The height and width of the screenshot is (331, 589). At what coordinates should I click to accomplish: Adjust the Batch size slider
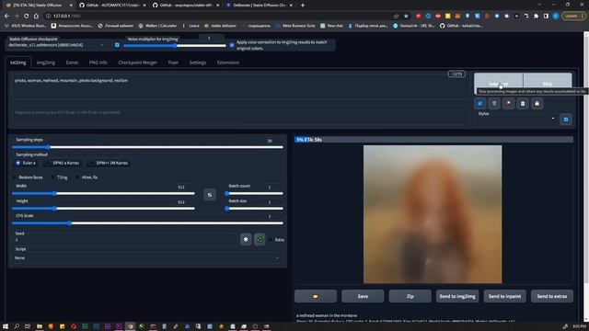click(254, 209)
